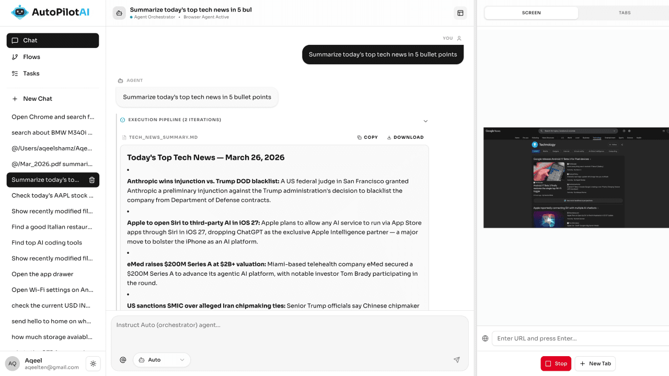
Task: Click the AQ user avatar
Action: click(13, 363)
